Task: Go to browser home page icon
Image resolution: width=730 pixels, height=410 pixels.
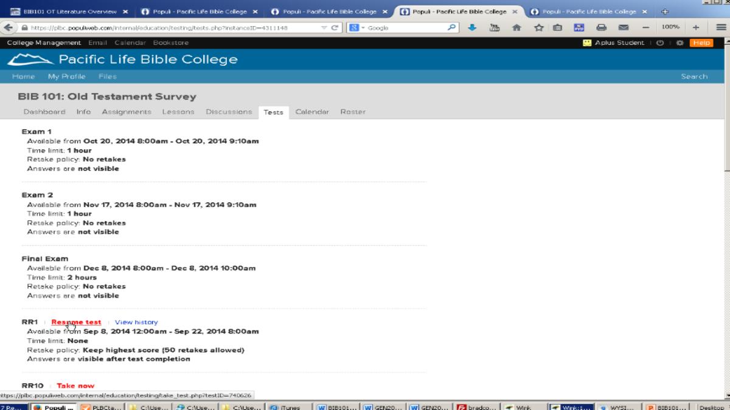Action: pyautogui.click(x=516, y=27)
